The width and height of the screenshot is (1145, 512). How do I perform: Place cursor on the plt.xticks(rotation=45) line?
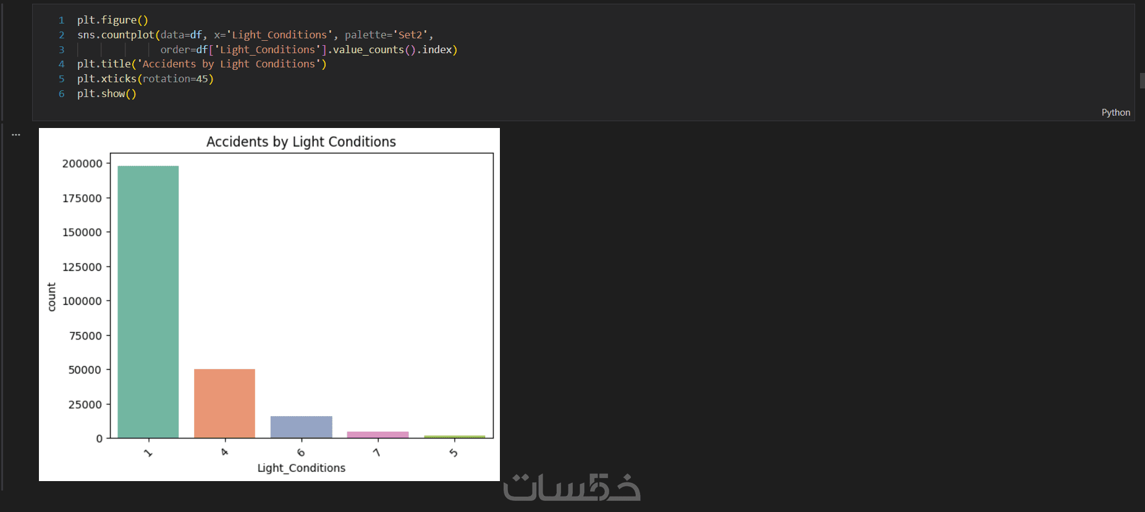coord(145,79)
